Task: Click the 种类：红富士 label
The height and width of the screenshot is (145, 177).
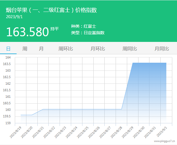Action: click(84, 26)
